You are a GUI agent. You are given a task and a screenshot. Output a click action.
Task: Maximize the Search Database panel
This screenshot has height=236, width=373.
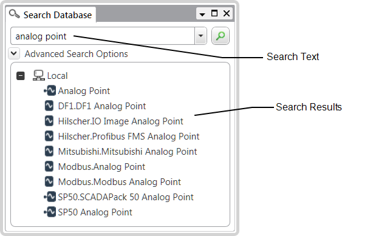click(214, 13)
